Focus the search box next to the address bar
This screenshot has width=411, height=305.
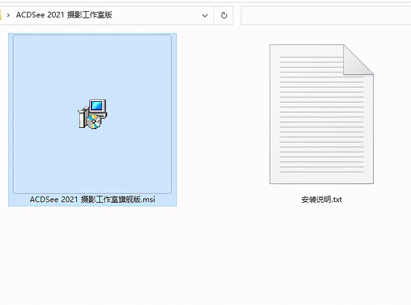(326, 15)
